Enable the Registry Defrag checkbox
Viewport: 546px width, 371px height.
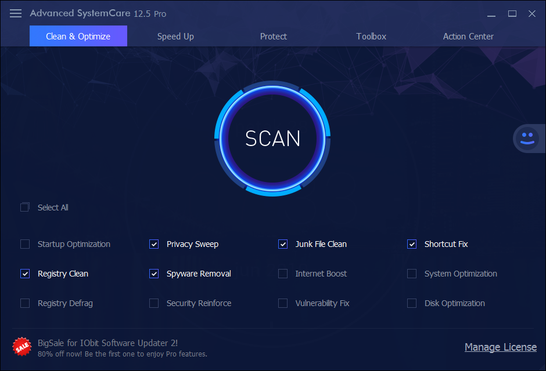25,303
